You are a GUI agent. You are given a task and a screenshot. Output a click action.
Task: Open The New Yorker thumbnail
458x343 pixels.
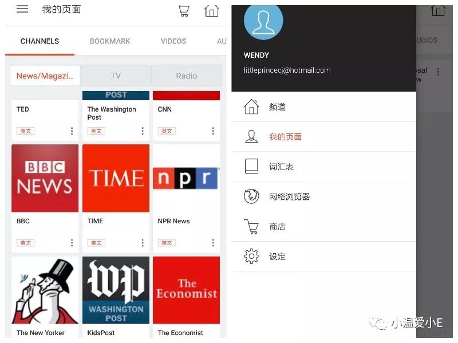(x=45, y=290)
